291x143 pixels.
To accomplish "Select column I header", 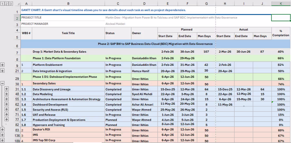I will click(x=243, y=4).
